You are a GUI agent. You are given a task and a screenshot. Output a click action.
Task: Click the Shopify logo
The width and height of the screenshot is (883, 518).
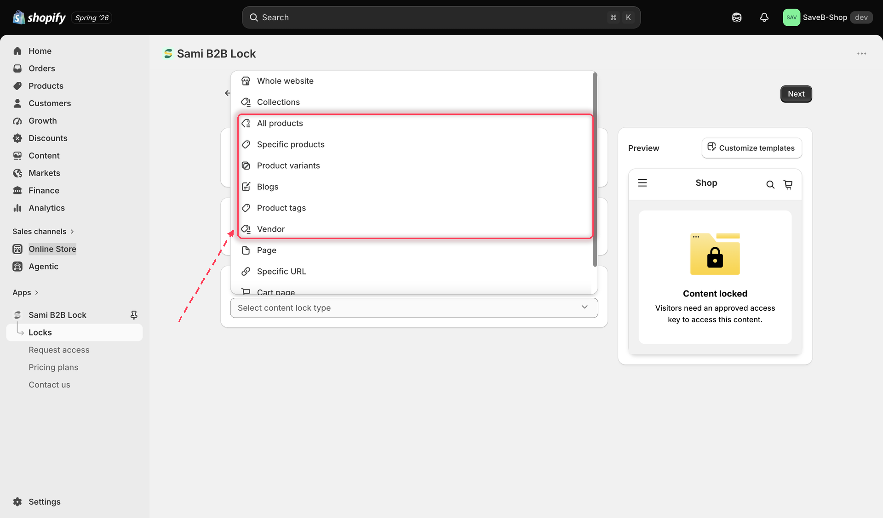click(x=39, y=17)
